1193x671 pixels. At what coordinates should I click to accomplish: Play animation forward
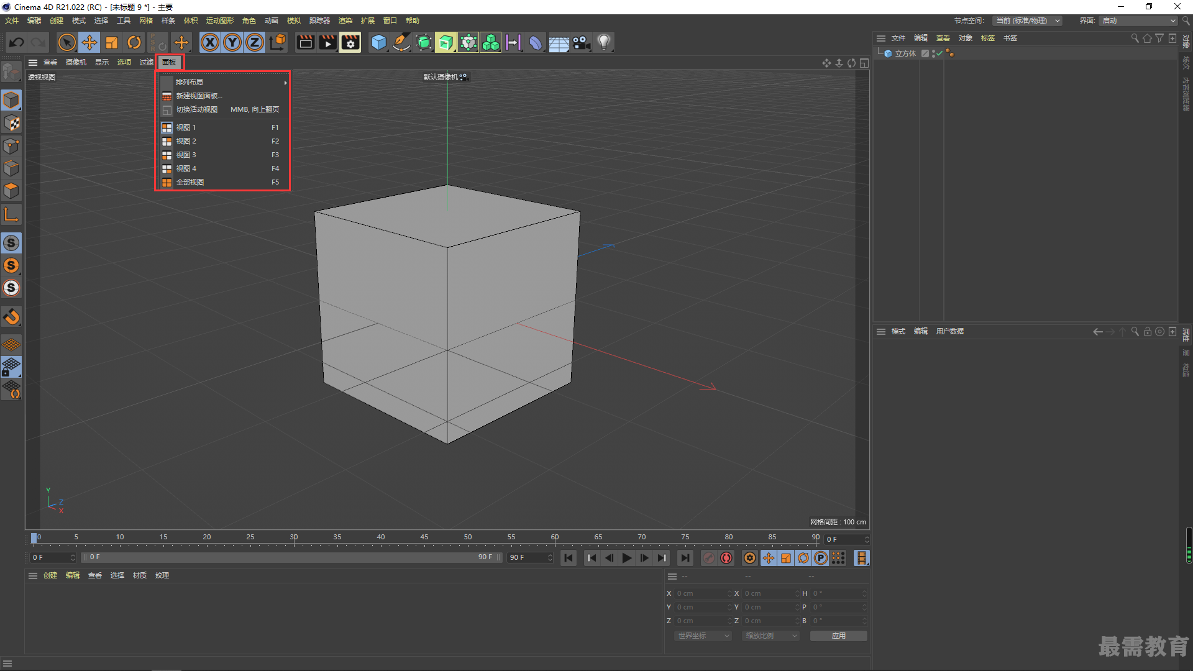(627, 558)
